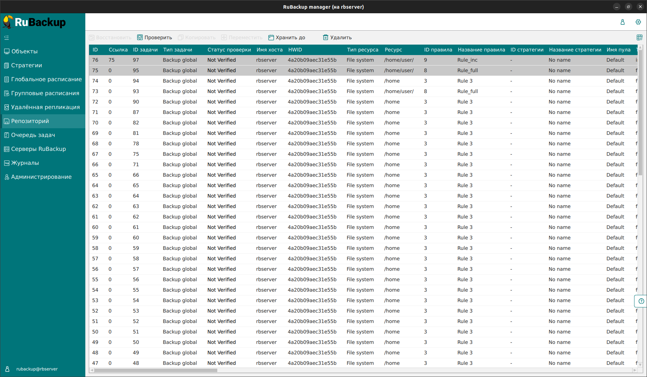Sort table by ID column header
647x377 pixels.
click(95, 50)
